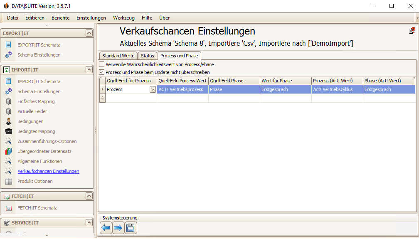
Task: Click the Bedingtes Mapping briefcase icon
Action: [9, 131]
